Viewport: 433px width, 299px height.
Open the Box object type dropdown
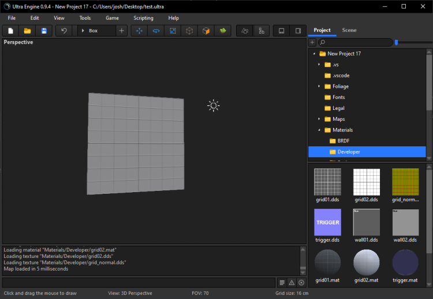pyautogui.click(x=96, y=31)
